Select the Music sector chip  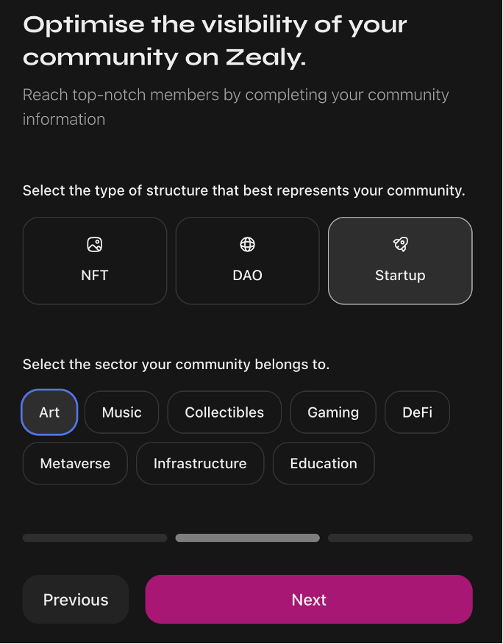pos(121,412)
